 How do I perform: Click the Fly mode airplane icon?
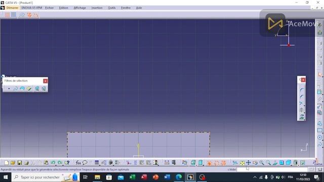(235, 163)
